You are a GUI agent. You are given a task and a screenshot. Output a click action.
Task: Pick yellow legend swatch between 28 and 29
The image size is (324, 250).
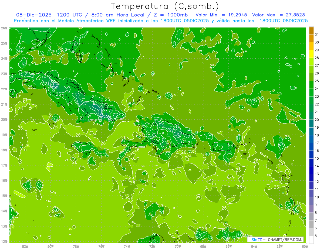click(311, 54)
